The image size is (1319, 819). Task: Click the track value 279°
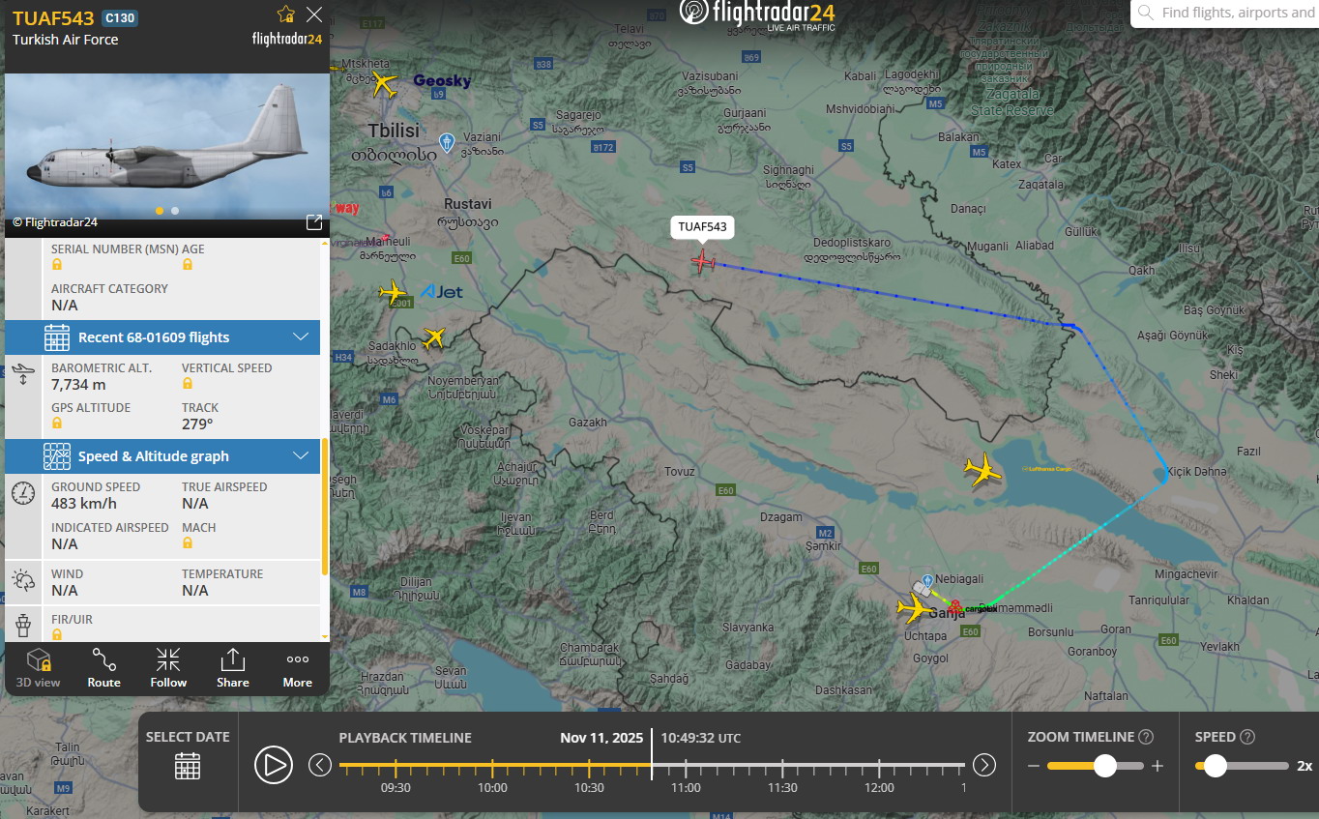197,424
